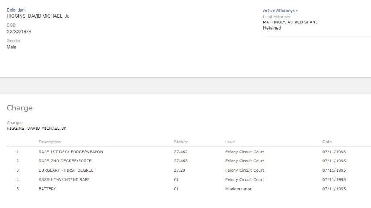Select lead attorney MATTINGLY, ALFRED SHANE

[x=290, y=22]
